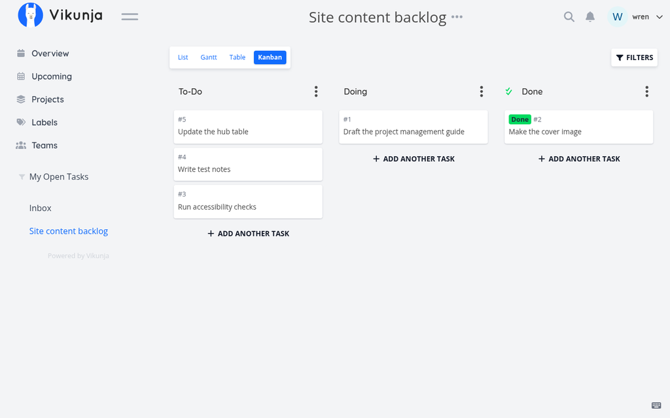Open the Done bucket options menu

pyautogui.click(x=646, y=91)
